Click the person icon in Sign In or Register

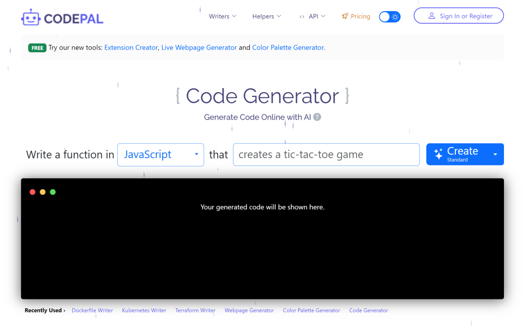click(x=432, y=16)
